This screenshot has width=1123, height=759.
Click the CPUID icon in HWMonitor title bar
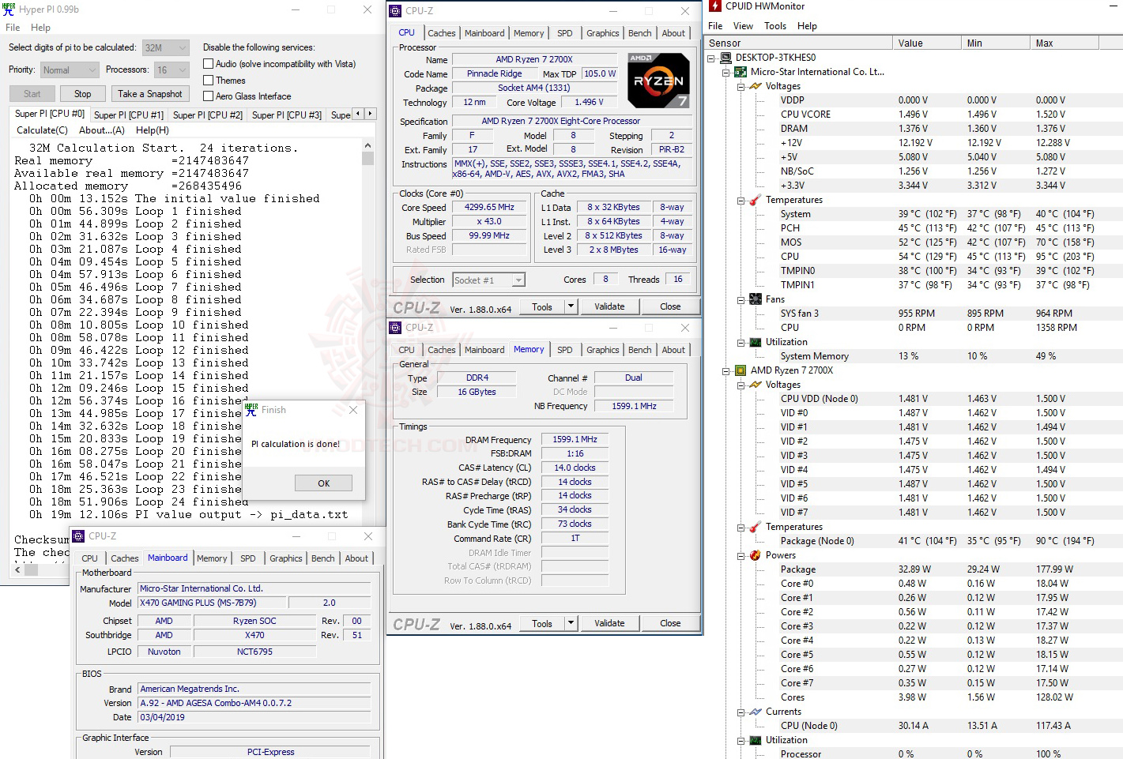click(x=714, y=6)
